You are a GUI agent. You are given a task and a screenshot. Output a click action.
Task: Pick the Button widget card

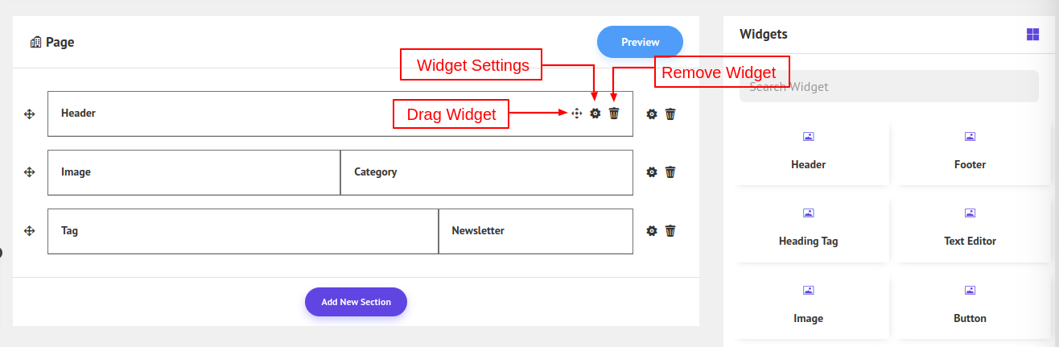[x=970, y=307]
